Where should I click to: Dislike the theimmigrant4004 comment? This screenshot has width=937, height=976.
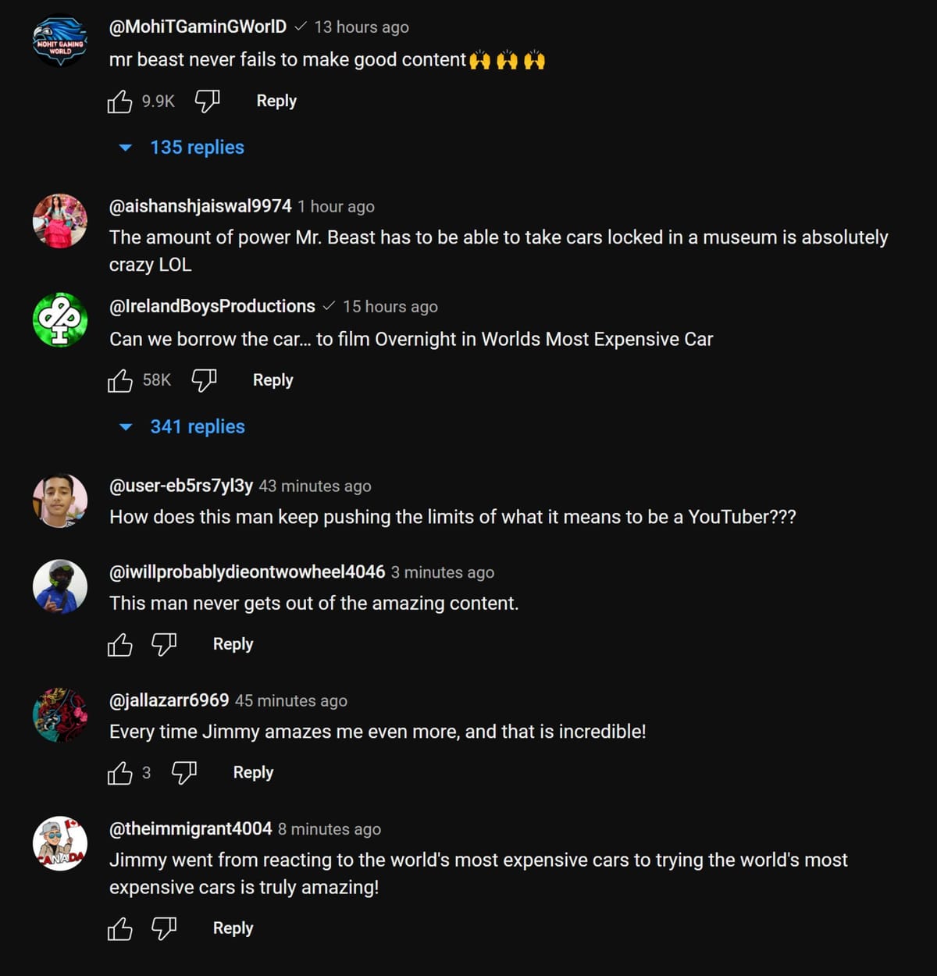(x=164, y=929)
